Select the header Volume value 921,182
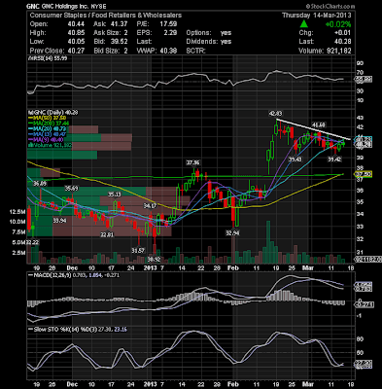This screenshot has width=382, height=389. (x=338, y=51)
